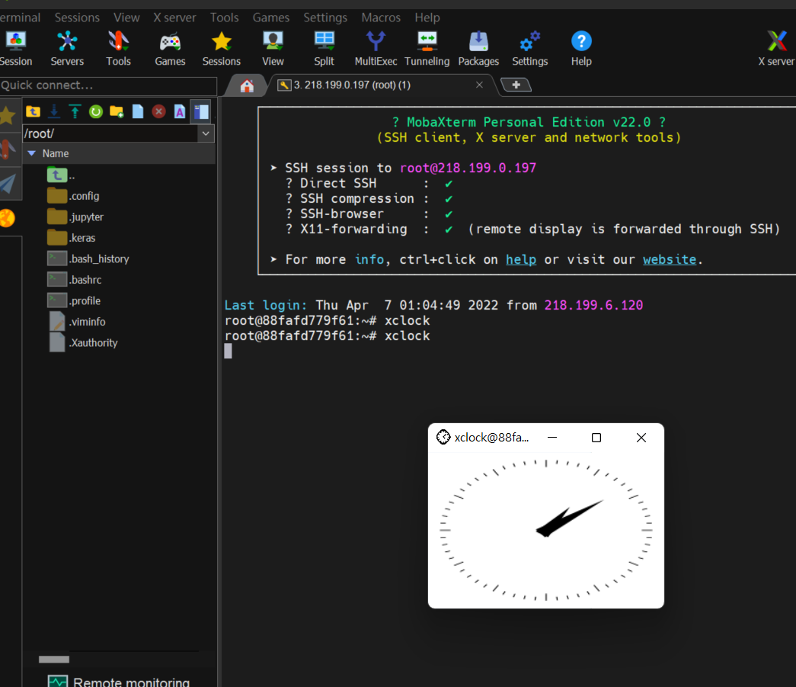
Task: Activate MultiExec mode icon
Action: pos(376,49)
